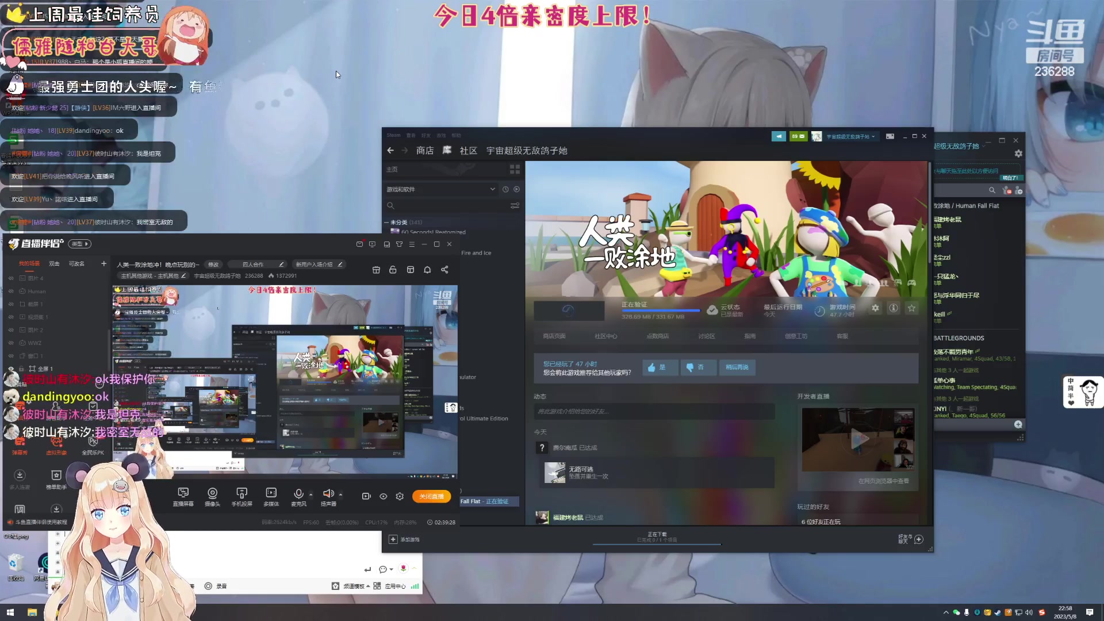The image size is (1104, 621).
Task: Expand 游戏和软件 library filter dropdown
Action: pyautogui.click(x=492, y=189)
